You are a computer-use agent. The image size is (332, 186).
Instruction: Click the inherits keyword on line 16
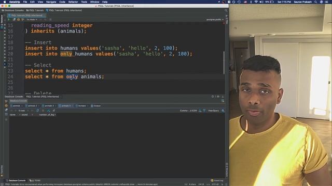[x=43, y=31]
